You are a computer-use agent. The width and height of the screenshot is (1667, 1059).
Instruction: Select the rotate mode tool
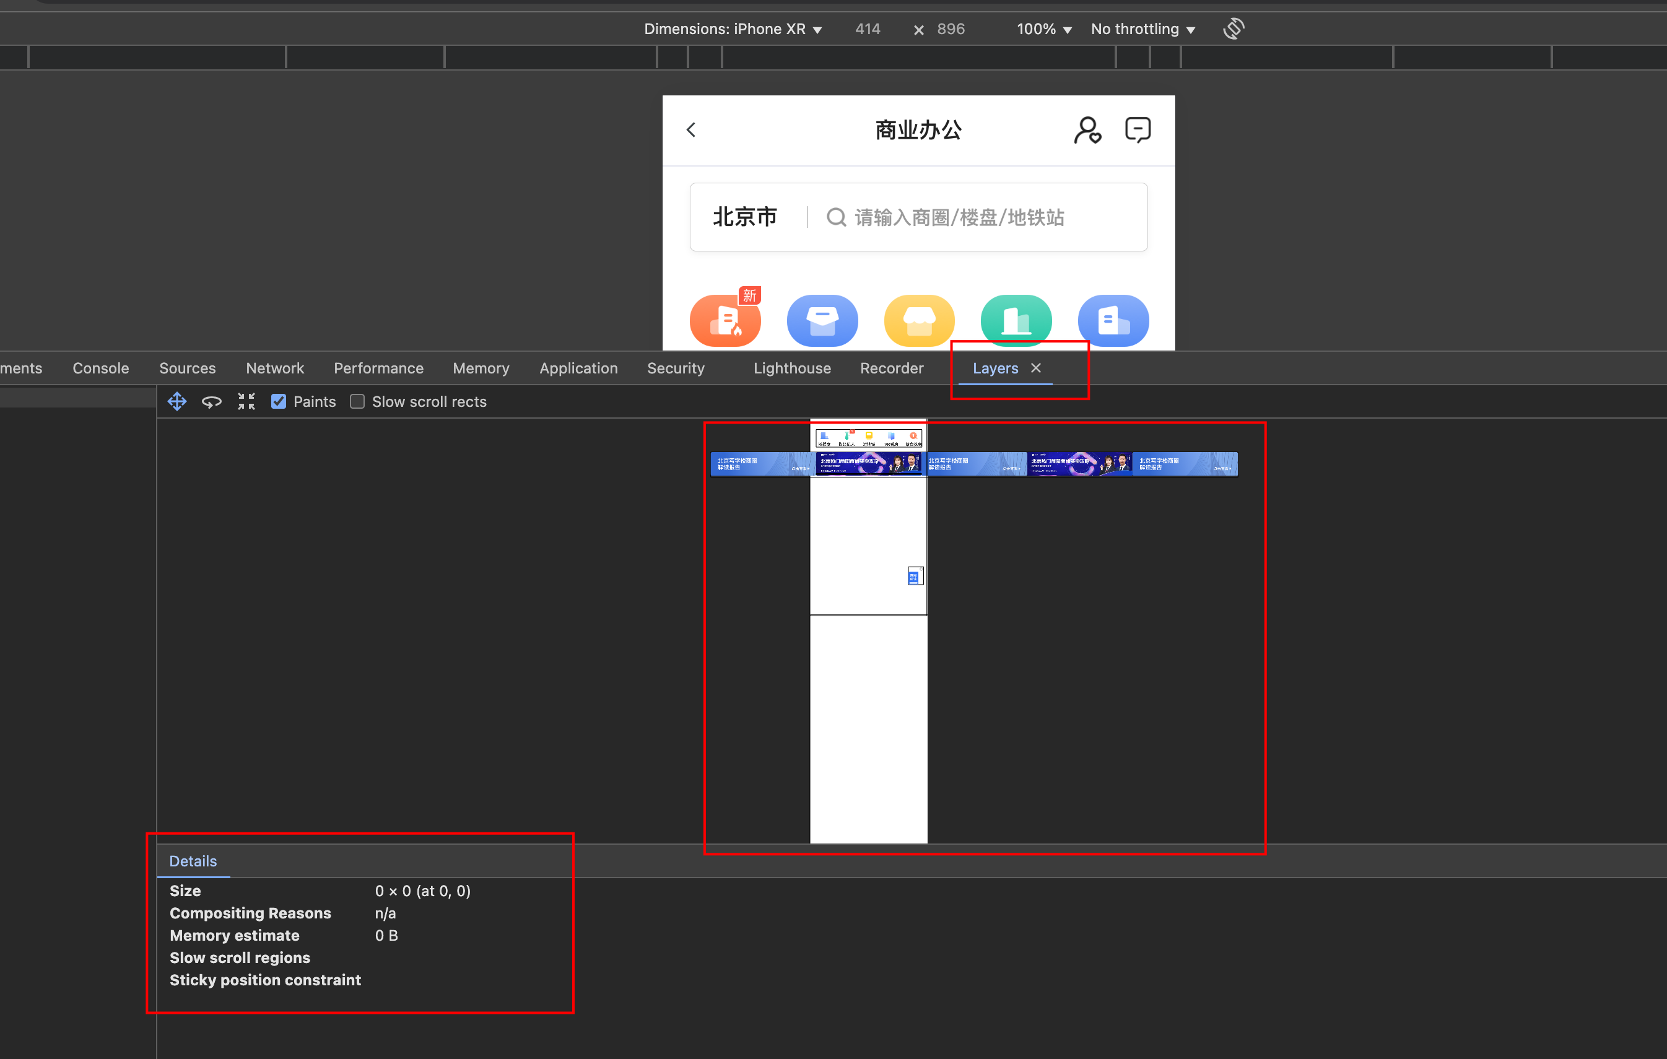tap(212, 401)
